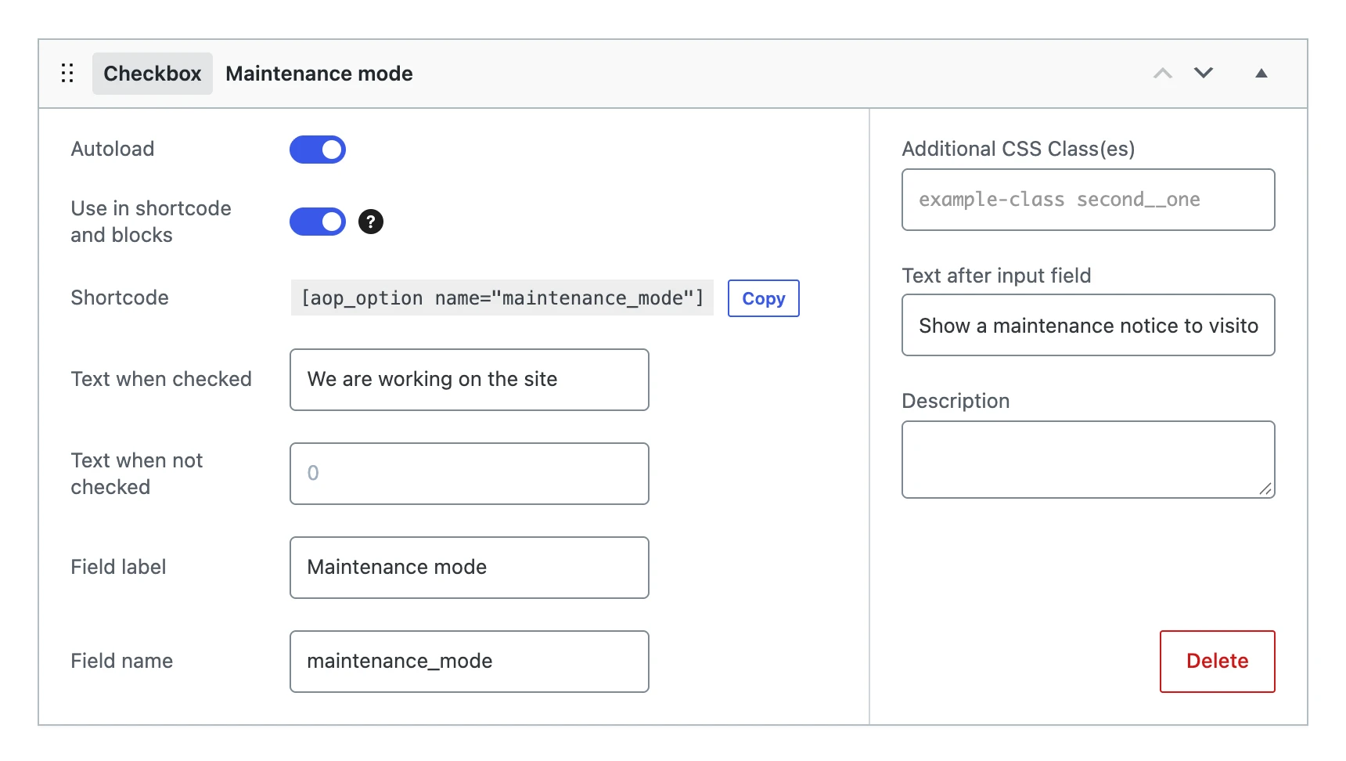Edit the Text after input field box

[x=1089, y=325]
